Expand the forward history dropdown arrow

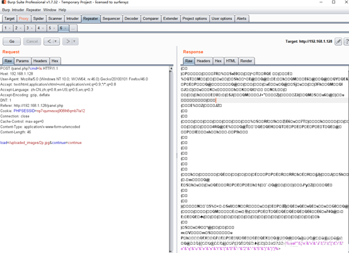pyautogui.click(x=74, y=42)
